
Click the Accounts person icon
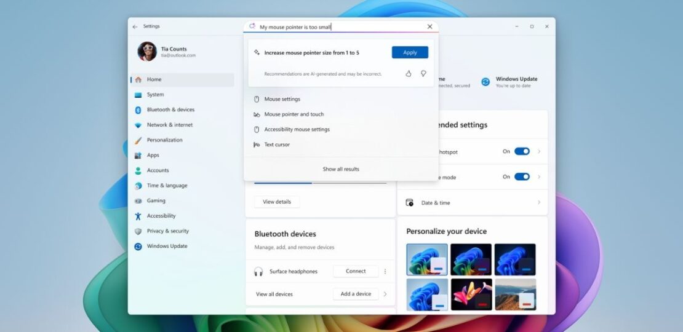[x=138, y=170]
